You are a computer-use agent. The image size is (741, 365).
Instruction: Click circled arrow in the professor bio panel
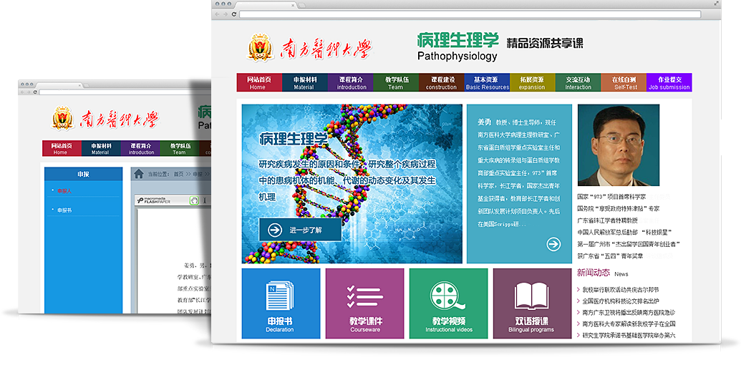click(553, 244)
